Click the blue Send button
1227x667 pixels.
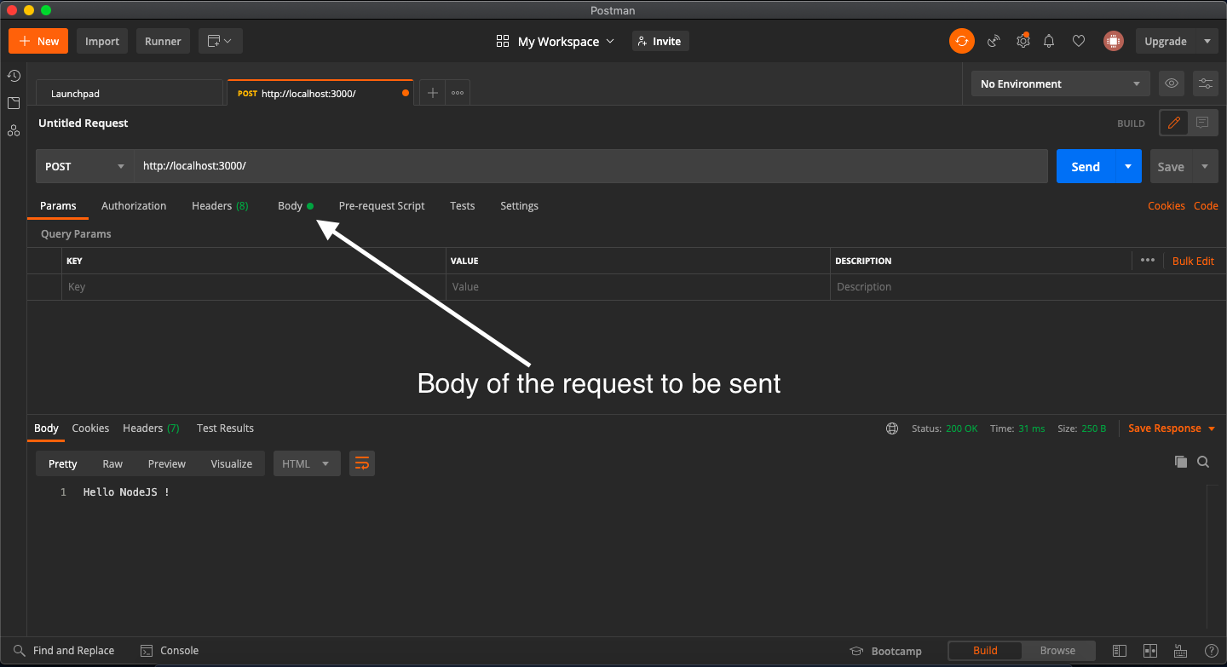pos(1086,166)
